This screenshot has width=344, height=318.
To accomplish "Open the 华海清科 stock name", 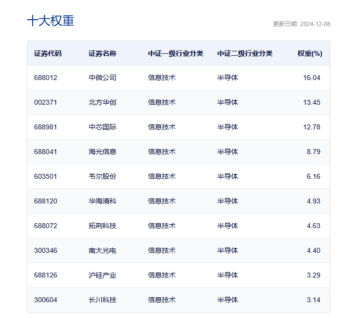I will (102, 201).
